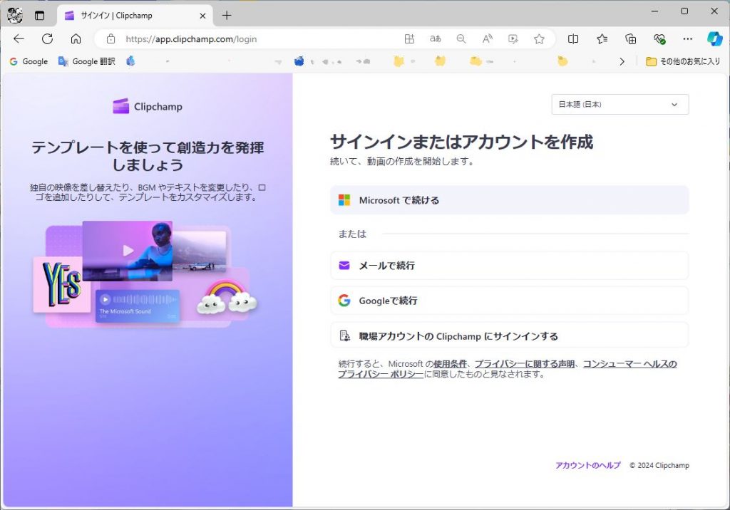Start Read Aloud from address bar

coord(487,39)
